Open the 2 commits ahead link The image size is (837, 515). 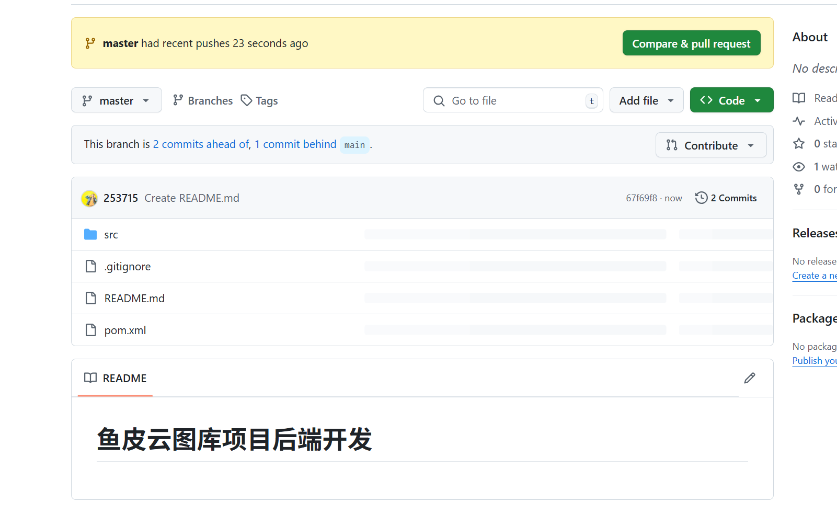(201, 144)
